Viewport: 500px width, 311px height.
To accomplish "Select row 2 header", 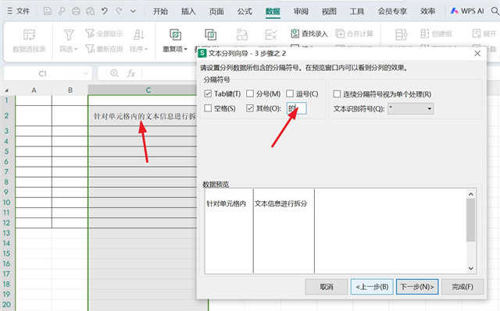I will point(6,115).
